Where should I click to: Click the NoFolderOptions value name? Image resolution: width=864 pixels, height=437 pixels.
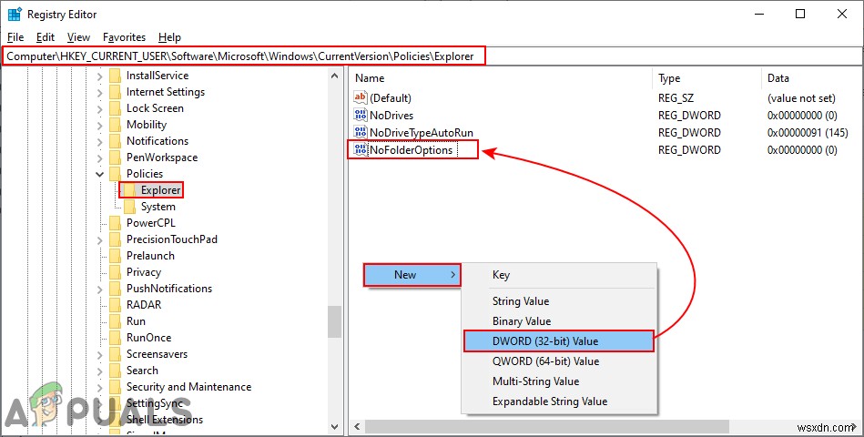click(412, 150)
